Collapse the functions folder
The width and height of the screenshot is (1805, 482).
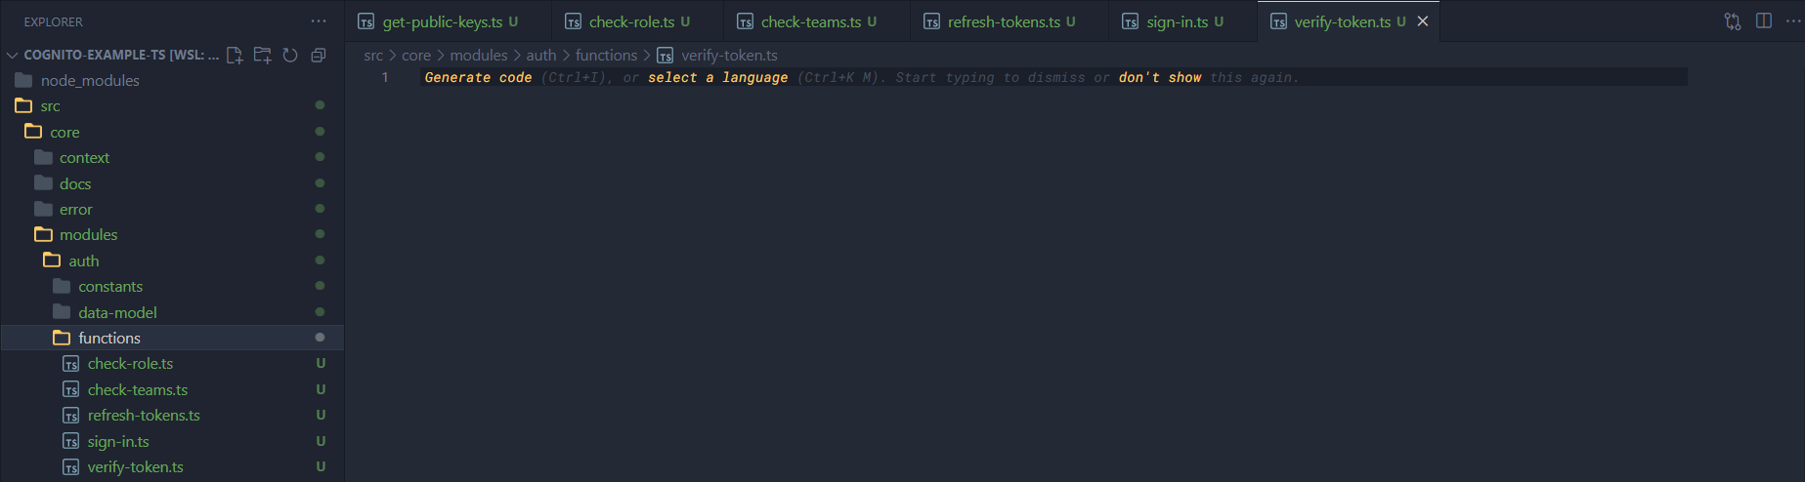[172, 338]
